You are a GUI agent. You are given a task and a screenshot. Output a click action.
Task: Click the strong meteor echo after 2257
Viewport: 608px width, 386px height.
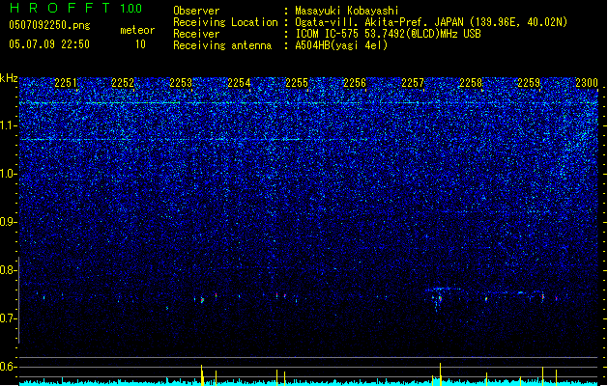(440, 299)
